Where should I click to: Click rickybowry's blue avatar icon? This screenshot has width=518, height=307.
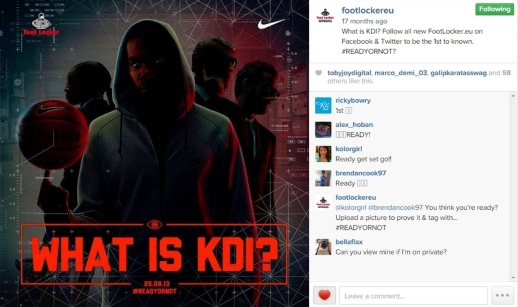click(323, 105)
